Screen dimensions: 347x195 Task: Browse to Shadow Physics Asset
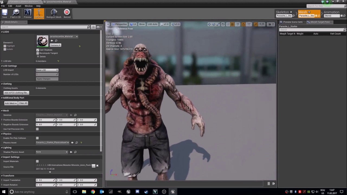(x=75, y=152)
